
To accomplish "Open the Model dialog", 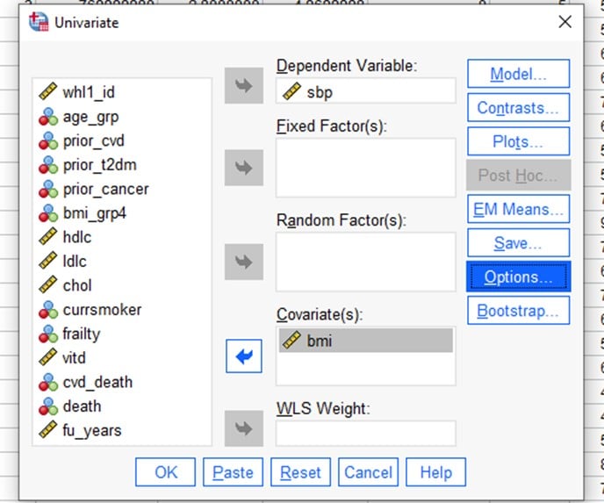I will (x=517, y=75).
